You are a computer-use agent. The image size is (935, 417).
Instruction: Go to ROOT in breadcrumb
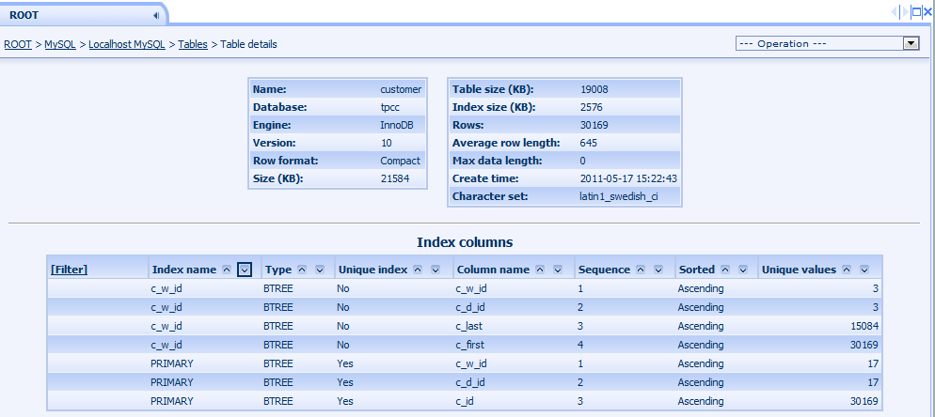coord(18,44)
